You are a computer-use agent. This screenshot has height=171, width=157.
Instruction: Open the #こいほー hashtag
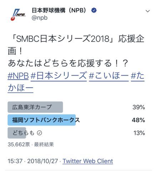[109, 76]
